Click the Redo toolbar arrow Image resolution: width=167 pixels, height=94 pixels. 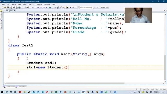[34, 8]
